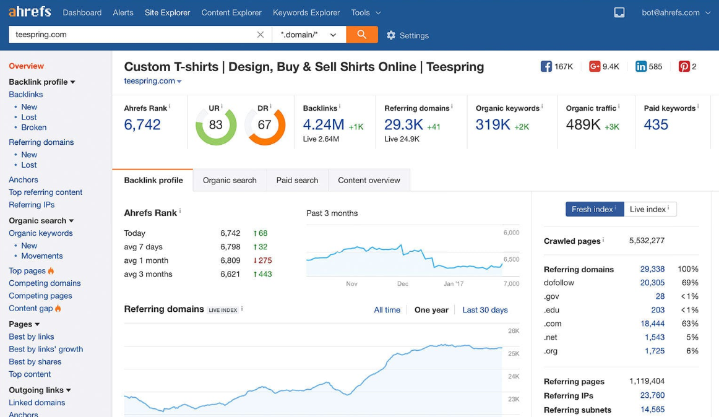Open Content Explorer from top navigation
The width and height of the screenshot is (719, 417).
(231, 12)
